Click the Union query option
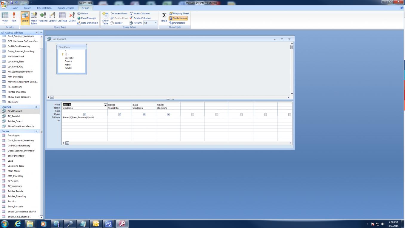Image resolution: width=405 pixels, height=228 pixels. (83, 13)
